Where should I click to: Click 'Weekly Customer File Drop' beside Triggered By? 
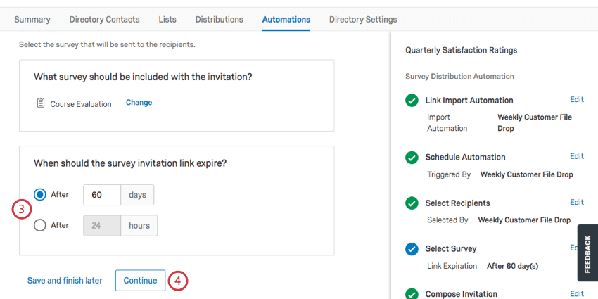point(526,174)
